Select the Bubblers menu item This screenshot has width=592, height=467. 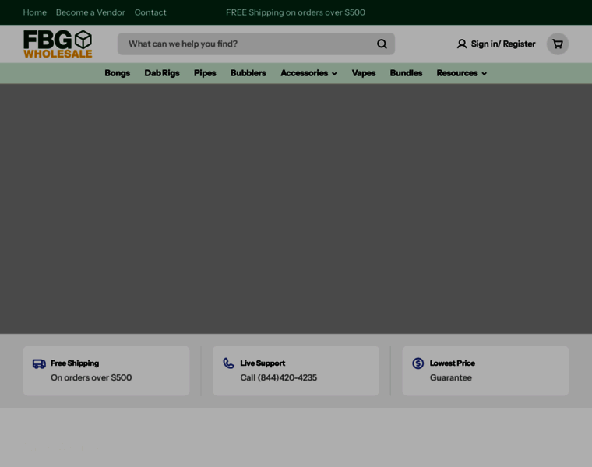coord(248,73)
